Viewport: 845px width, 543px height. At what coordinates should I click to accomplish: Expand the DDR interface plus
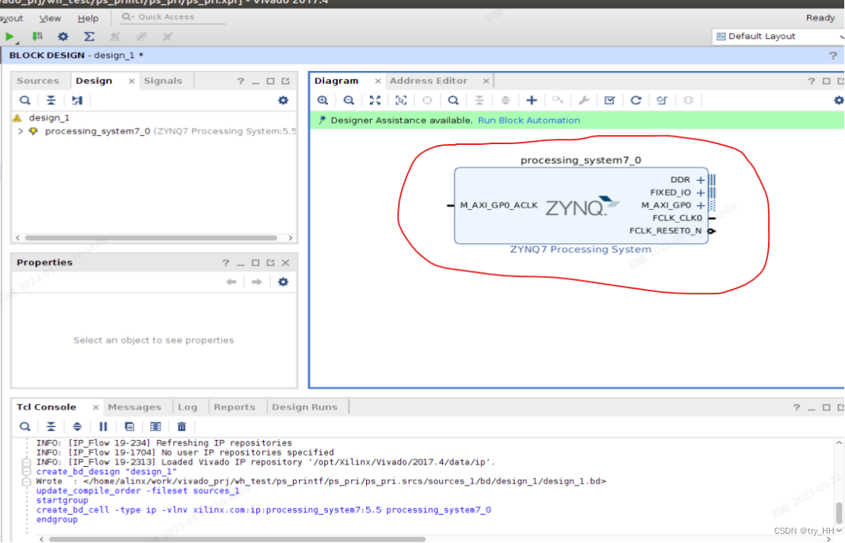coord(700,180)
